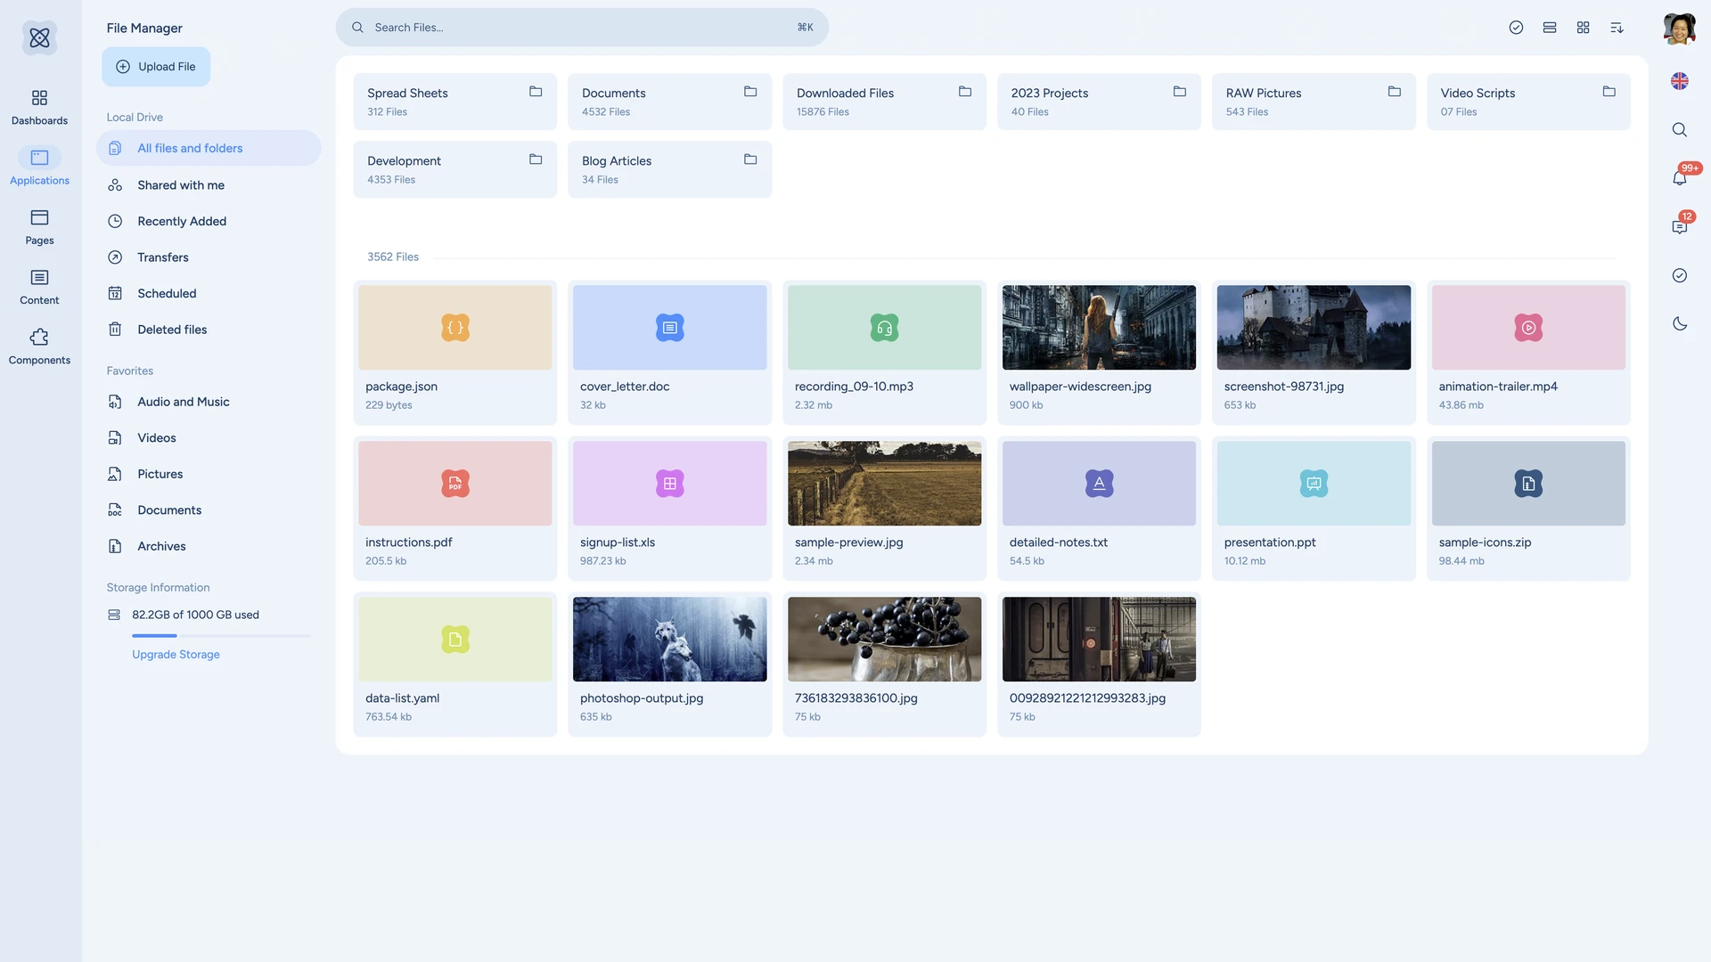Open the Applications section
1711x962 pixels.
coord(39,167)
